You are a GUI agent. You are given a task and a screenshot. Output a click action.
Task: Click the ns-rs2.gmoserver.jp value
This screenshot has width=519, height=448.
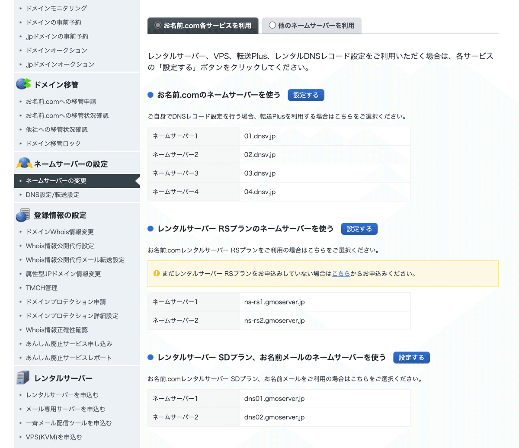[x=274, y=320]
